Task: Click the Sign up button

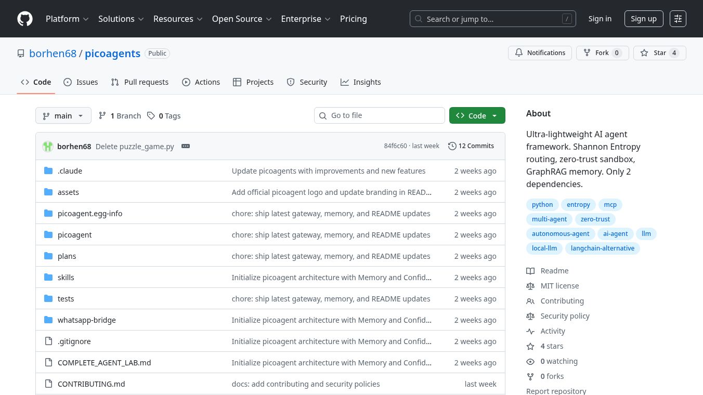Action: pyautogui.click(x=643, y=19)
